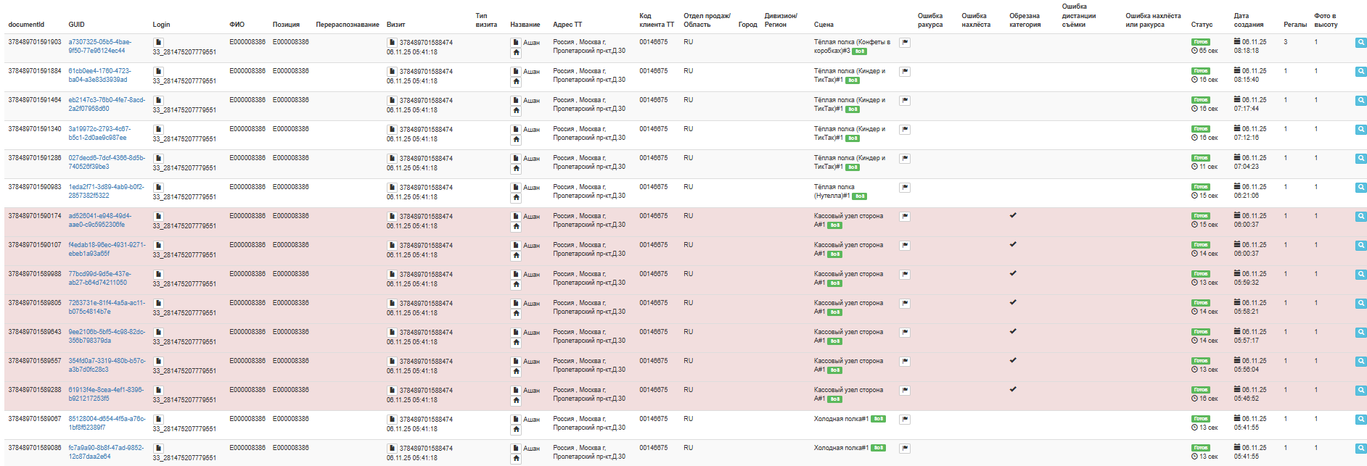This screenshot has width=1367, height=466.
Task: Open Login file icon in row 378489701591464
Action: (x=158, y=101)
